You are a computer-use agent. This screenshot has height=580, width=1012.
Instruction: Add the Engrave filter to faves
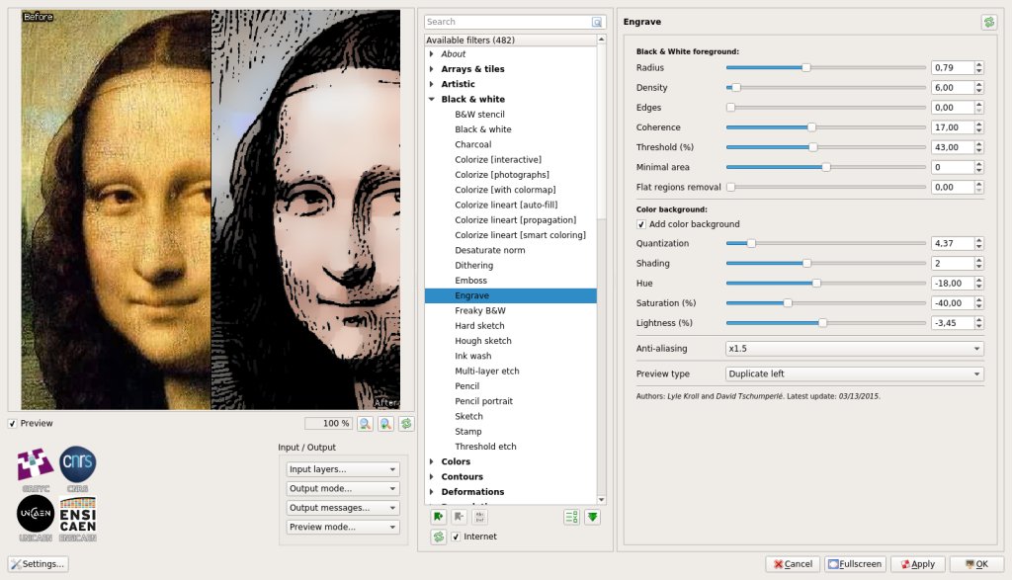click(x=439, y=516)
